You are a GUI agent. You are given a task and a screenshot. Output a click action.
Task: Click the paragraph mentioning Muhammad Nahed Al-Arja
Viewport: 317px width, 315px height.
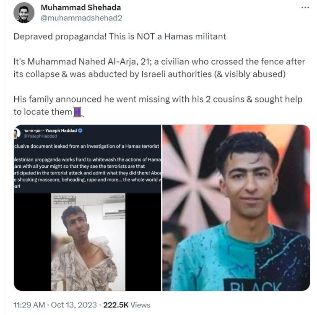[x=159, y=68]
